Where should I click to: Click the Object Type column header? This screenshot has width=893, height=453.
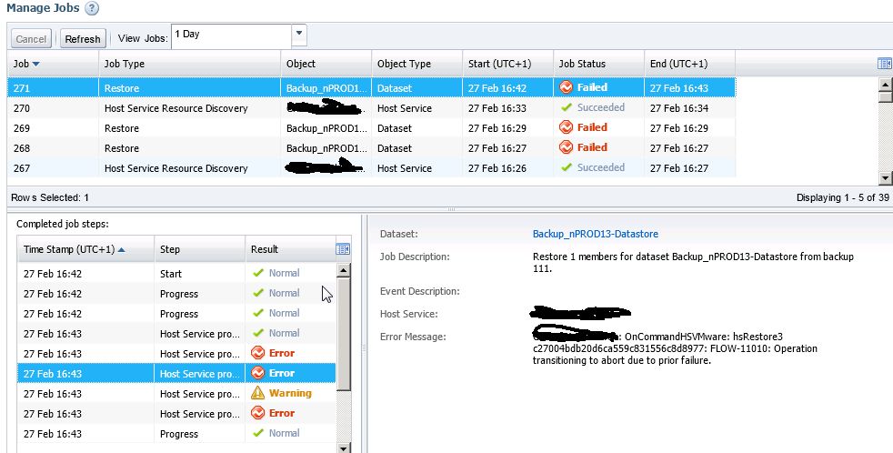404,64
